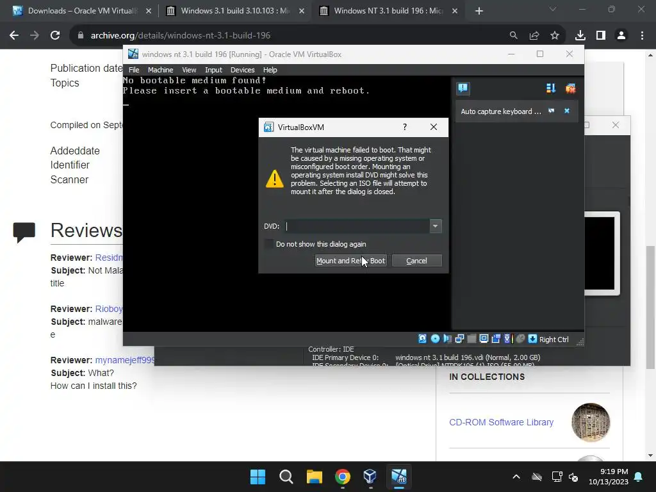Click the running VirtualBox VM taskbar icon
This screenshot has width=656, height=492.
coord(398,477)
